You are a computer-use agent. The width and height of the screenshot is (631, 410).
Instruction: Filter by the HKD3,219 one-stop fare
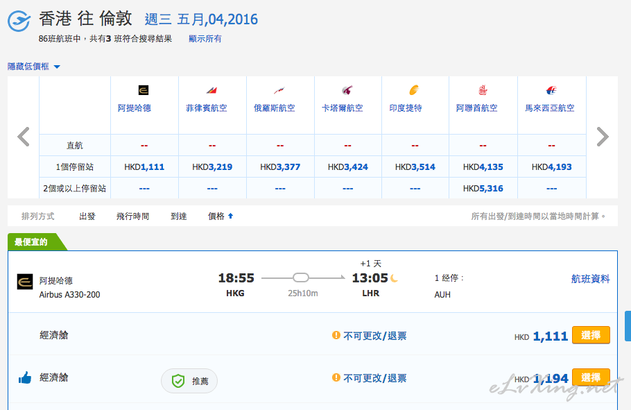pos(212,166)
